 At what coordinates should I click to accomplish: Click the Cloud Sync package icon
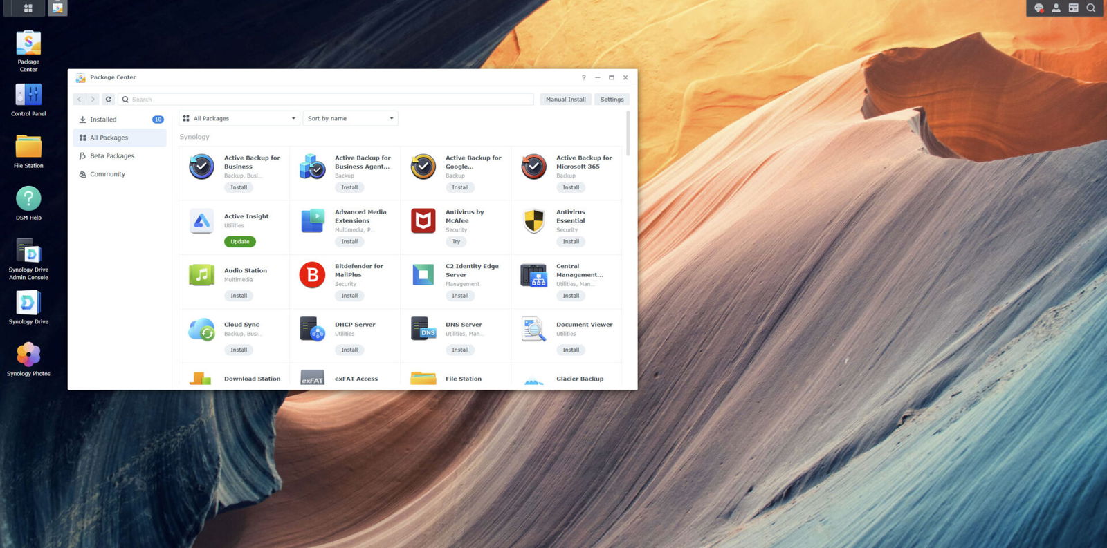coord(201,330)
